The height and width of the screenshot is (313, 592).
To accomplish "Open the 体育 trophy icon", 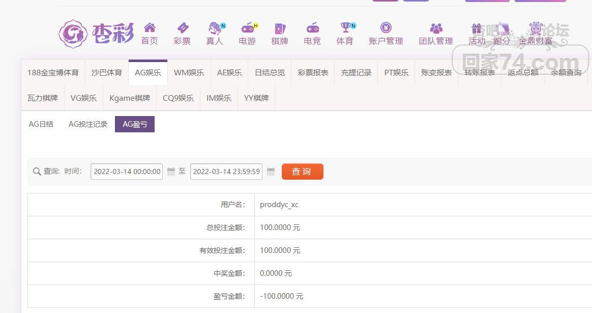I will coord(345,27).
